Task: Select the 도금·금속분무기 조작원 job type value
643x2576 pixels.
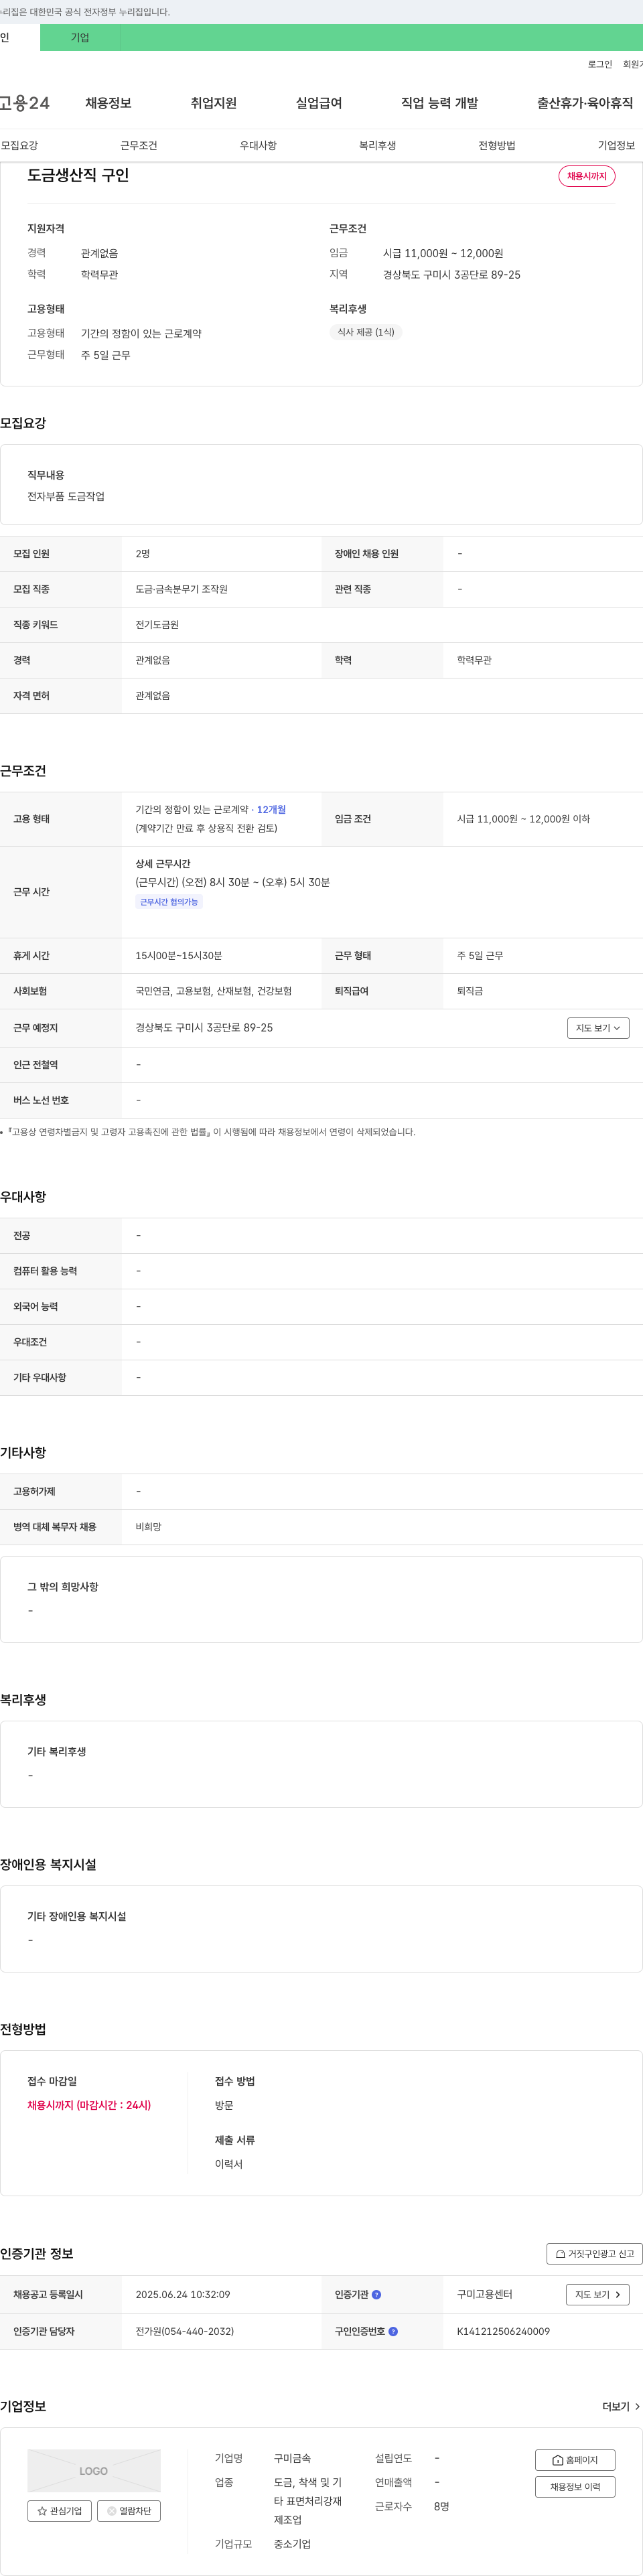Action: coord(182,589)
